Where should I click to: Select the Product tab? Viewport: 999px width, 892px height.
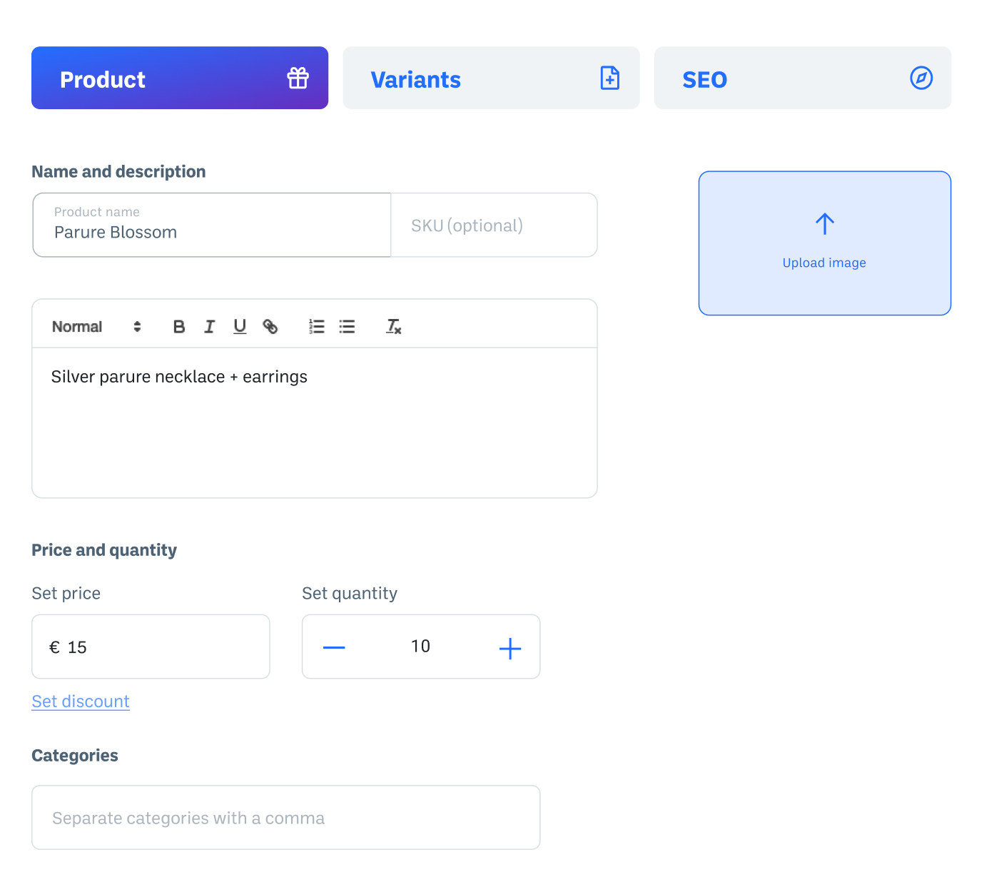coord(180,78)
